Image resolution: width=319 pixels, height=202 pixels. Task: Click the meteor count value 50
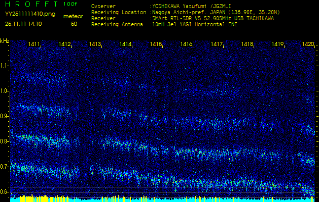point(74,23)
